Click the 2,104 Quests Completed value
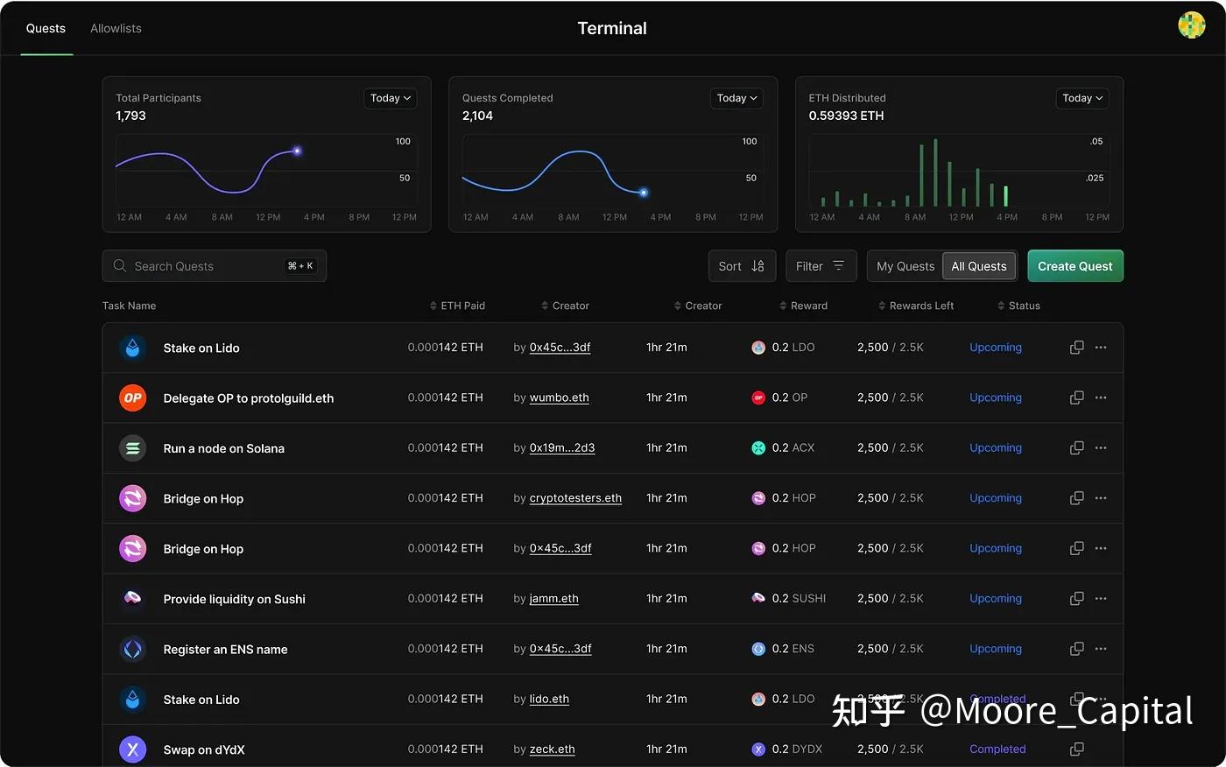 [x=477, y=116]
